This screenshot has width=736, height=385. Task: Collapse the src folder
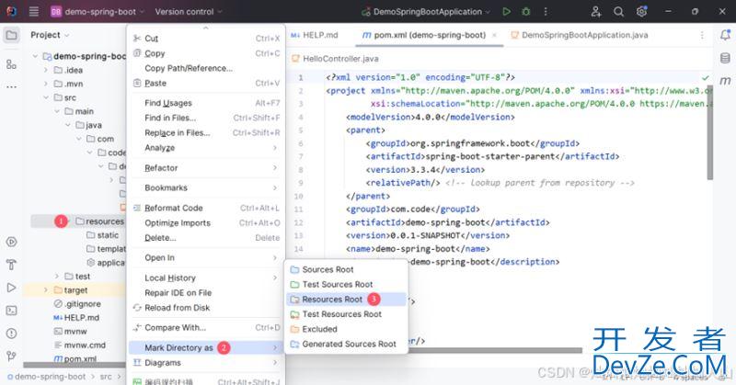coord(45,97)
